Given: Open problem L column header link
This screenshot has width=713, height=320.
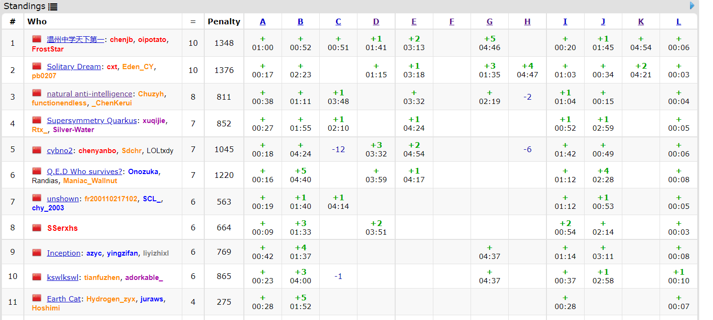Looking at the screenshot, I should tap(678, 21).
